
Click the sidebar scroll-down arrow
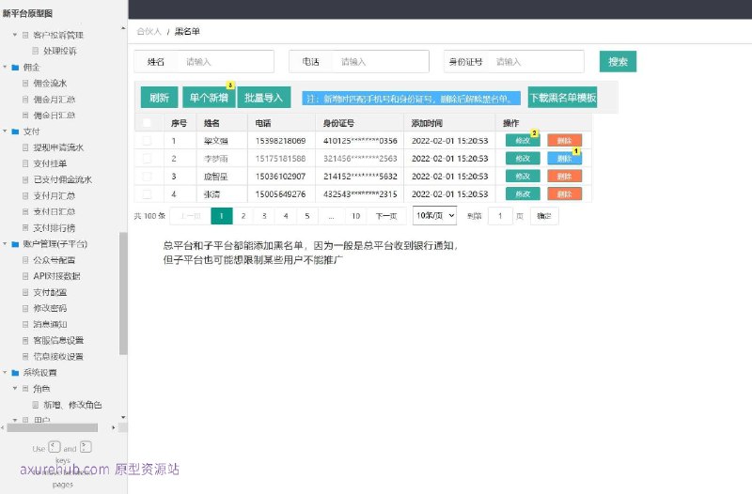[123, 417]
